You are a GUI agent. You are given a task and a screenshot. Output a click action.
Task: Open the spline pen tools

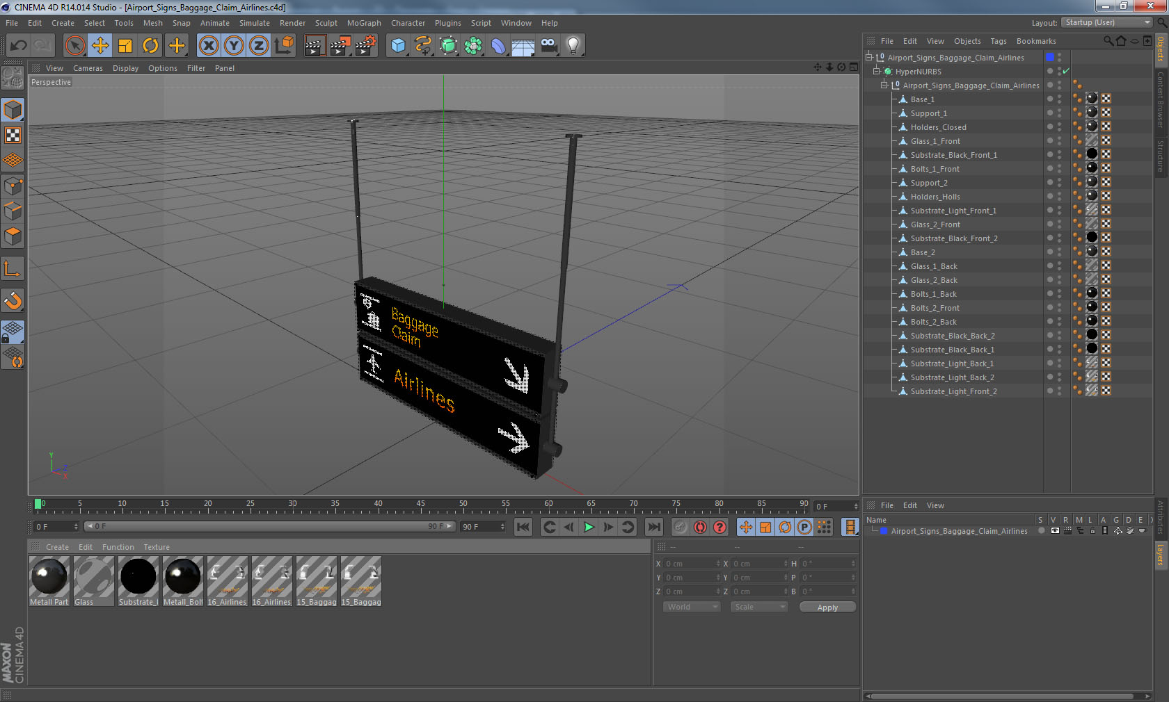coord(423,46)
